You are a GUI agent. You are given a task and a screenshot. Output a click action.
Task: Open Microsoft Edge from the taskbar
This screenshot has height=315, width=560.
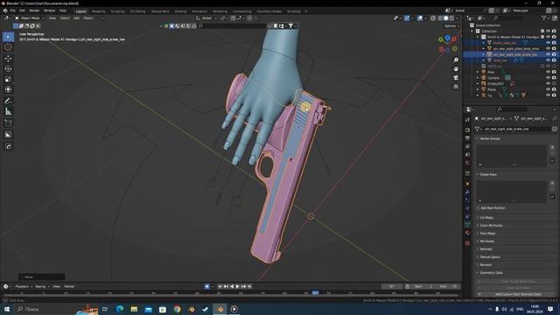tap(119, 309)
